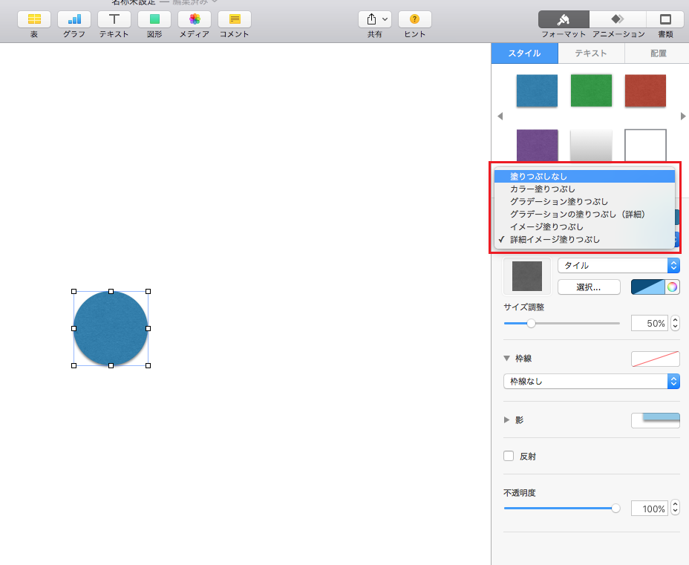Select the テキスト text tool icon
The image size is (689, 565).
tap(114, 19)
